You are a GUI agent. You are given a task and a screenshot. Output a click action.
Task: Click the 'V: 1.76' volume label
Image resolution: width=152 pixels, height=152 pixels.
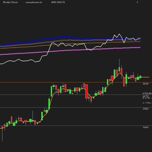click(x=146, y=98)
